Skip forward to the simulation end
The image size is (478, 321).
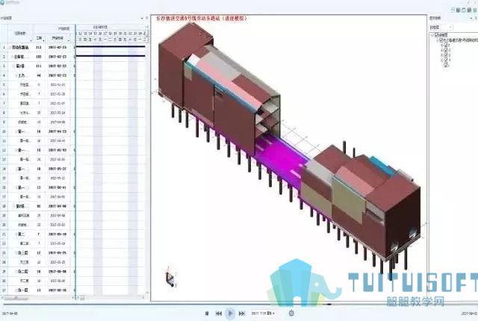[242, 314]
